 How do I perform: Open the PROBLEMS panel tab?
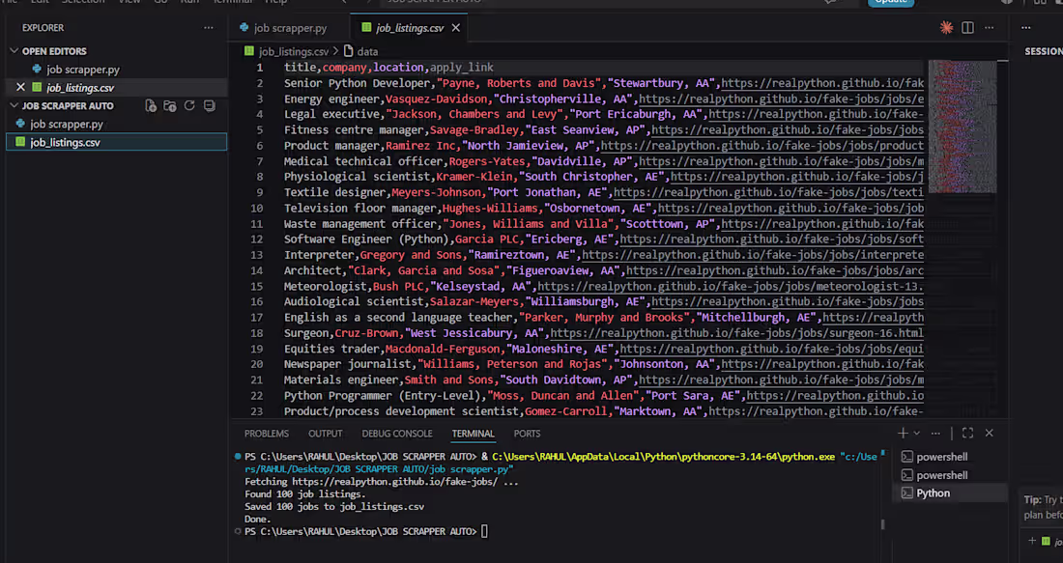267,434
